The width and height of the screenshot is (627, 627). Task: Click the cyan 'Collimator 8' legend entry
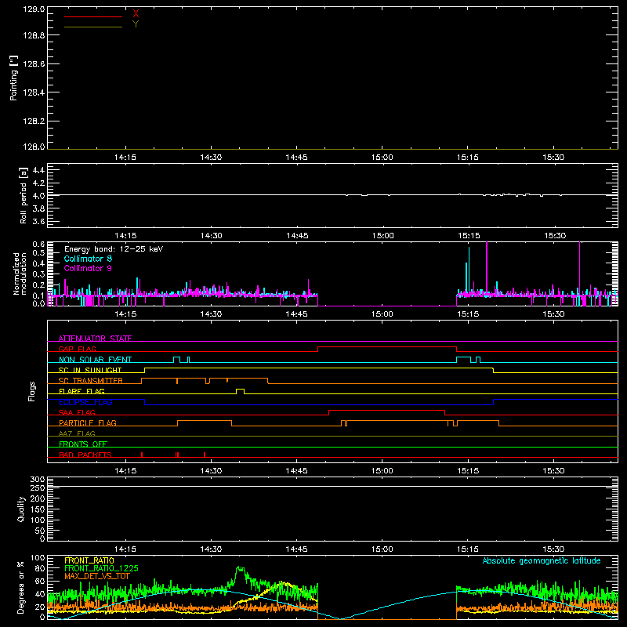coord(88,259)
